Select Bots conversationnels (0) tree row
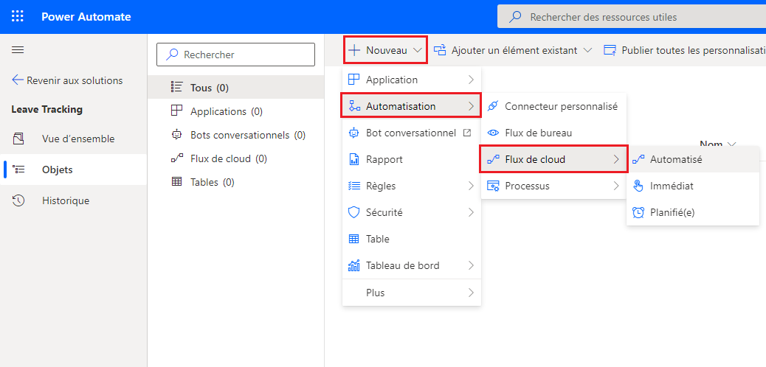Screen dimensions: 766x367 click(x=236, y=135)
